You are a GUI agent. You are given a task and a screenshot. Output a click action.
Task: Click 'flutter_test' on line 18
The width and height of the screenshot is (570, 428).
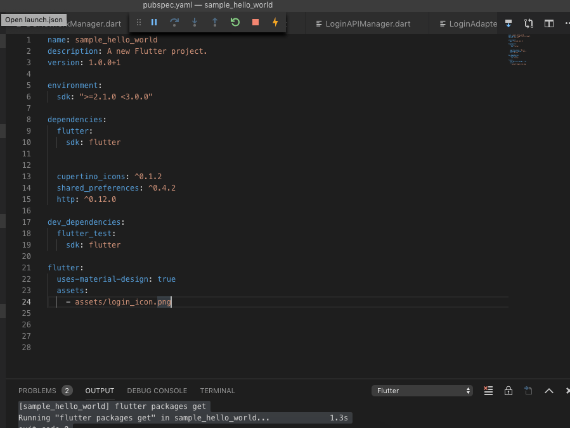tap(84, 234)
